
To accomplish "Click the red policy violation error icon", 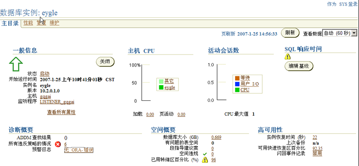I will pyautogui.click(x=58, y=144).
